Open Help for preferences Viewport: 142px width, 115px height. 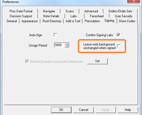coord(128,110)
